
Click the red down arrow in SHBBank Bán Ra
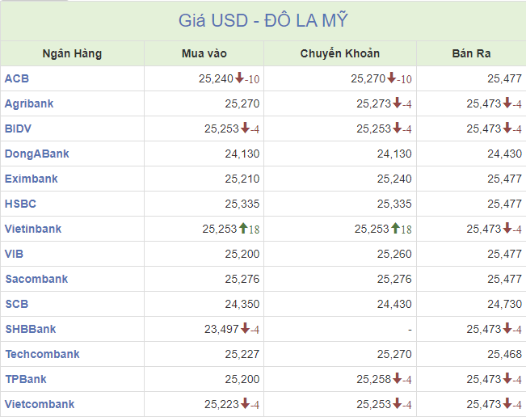(507, 328)
